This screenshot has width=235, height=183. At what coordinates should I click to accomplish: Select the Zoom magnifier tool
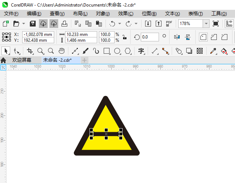41,51
